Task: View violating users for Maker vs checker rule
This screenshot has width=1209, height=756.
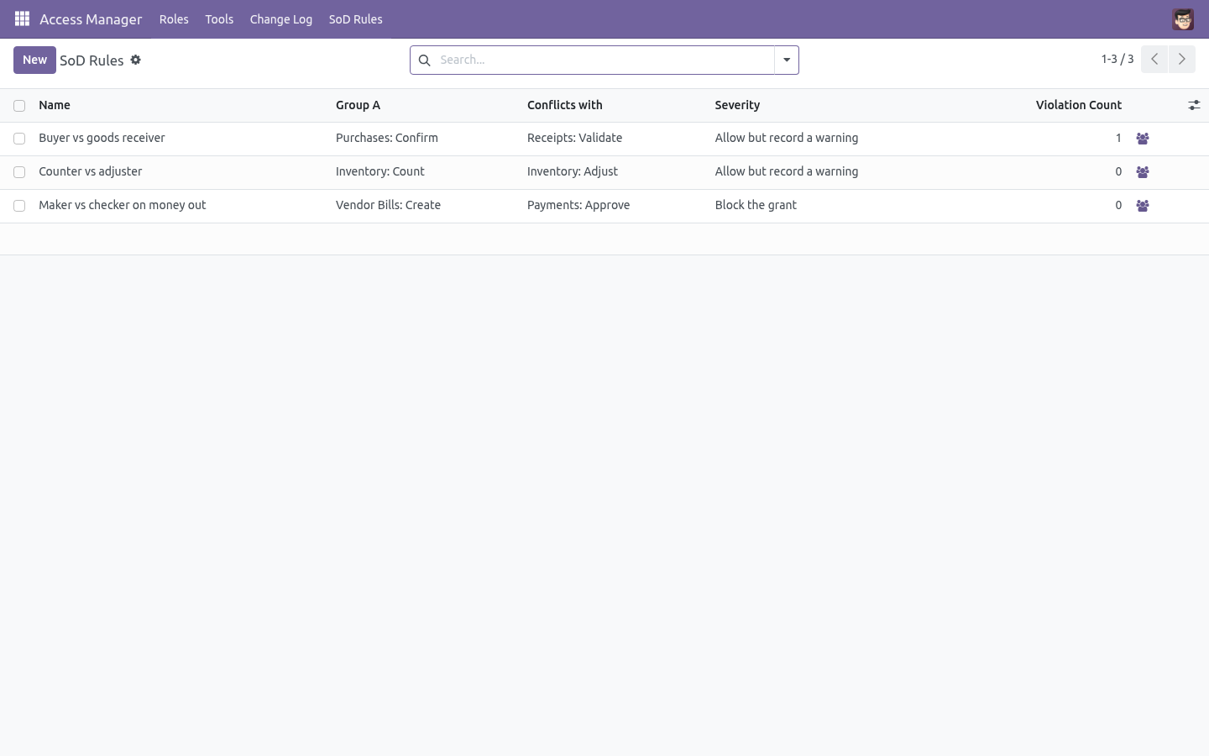Action: 1143,206
